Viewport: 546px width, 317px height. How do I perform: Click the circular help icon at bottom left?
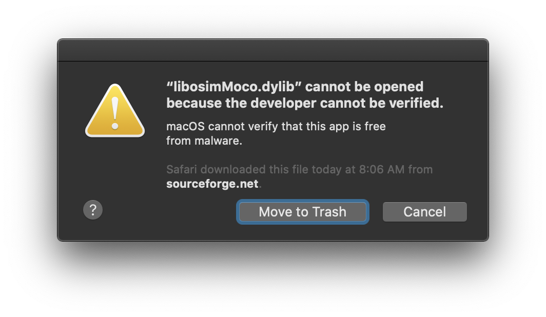point(93,209)
